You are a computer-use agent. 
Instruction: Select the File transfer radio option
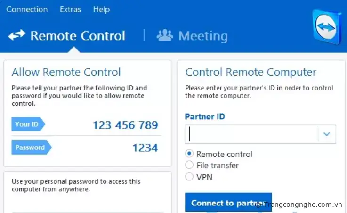click(189, 165)
